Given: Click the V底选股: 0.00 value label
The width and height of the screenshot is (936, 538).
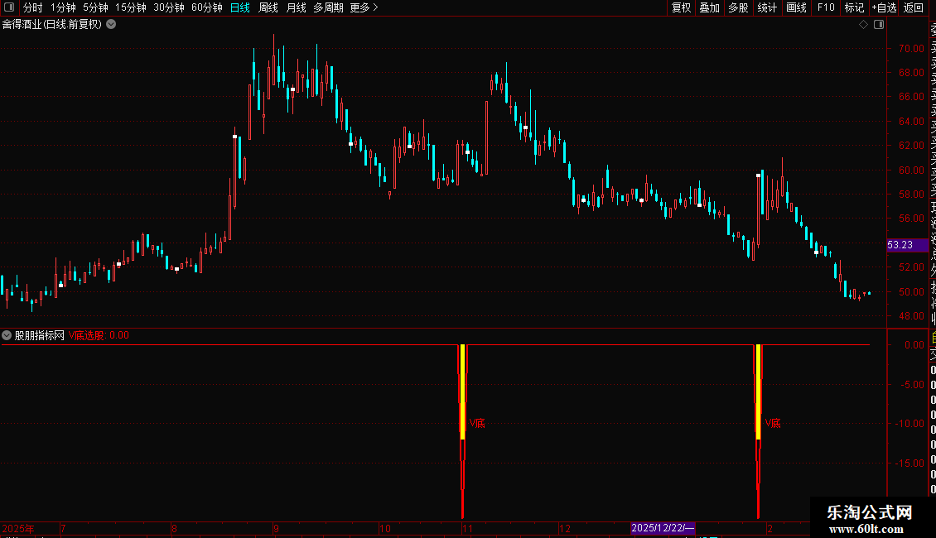Looking at the screenshot, I should coord(99,335).
